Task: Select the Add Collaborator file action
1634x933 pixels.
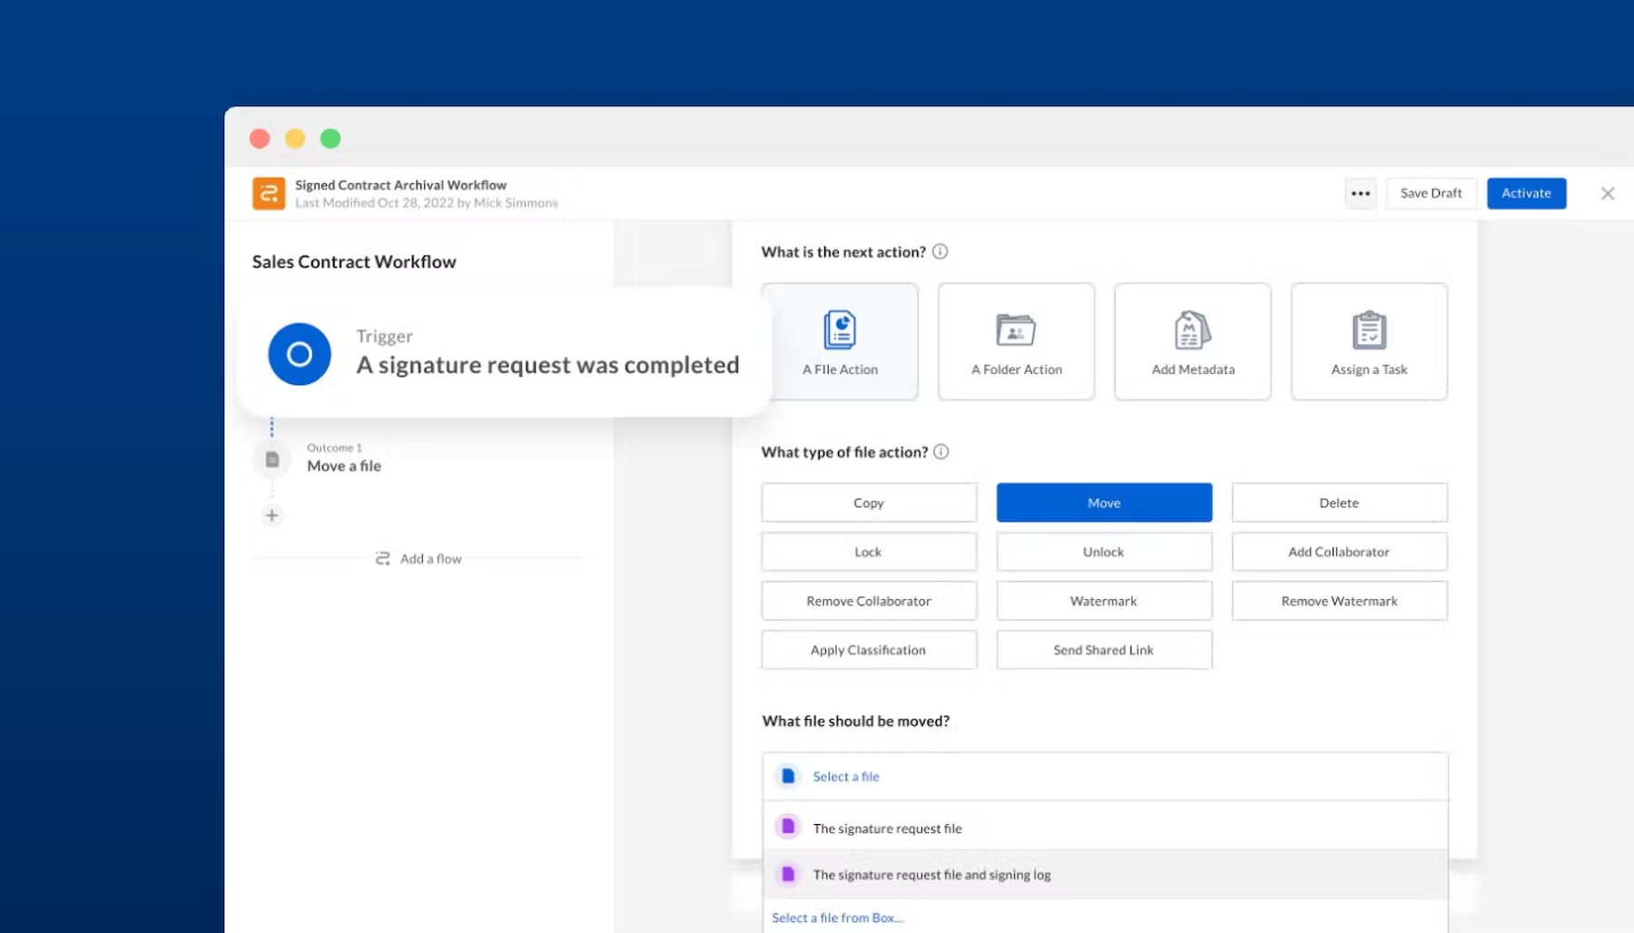Action: point(1339,552)
